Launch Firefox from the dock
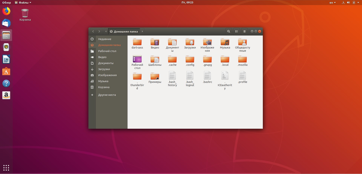The height and width of the screenshot is (174, 362). (x=6, y=11)
